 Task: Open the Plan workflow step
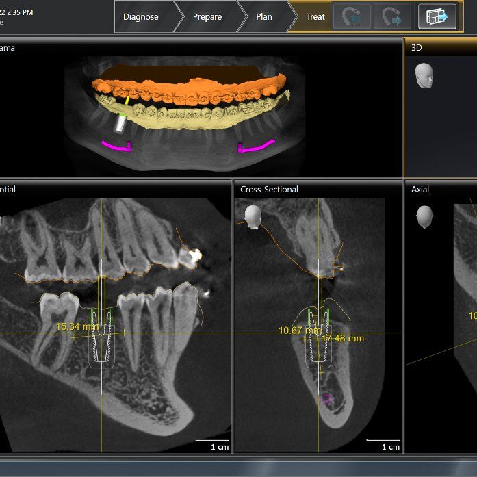(x=263, y=16)
